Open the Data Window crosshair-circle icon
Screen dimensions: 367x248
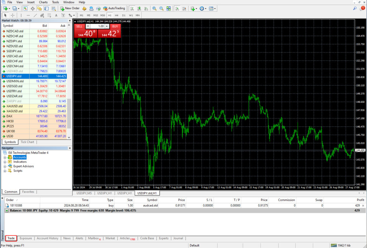33,9
